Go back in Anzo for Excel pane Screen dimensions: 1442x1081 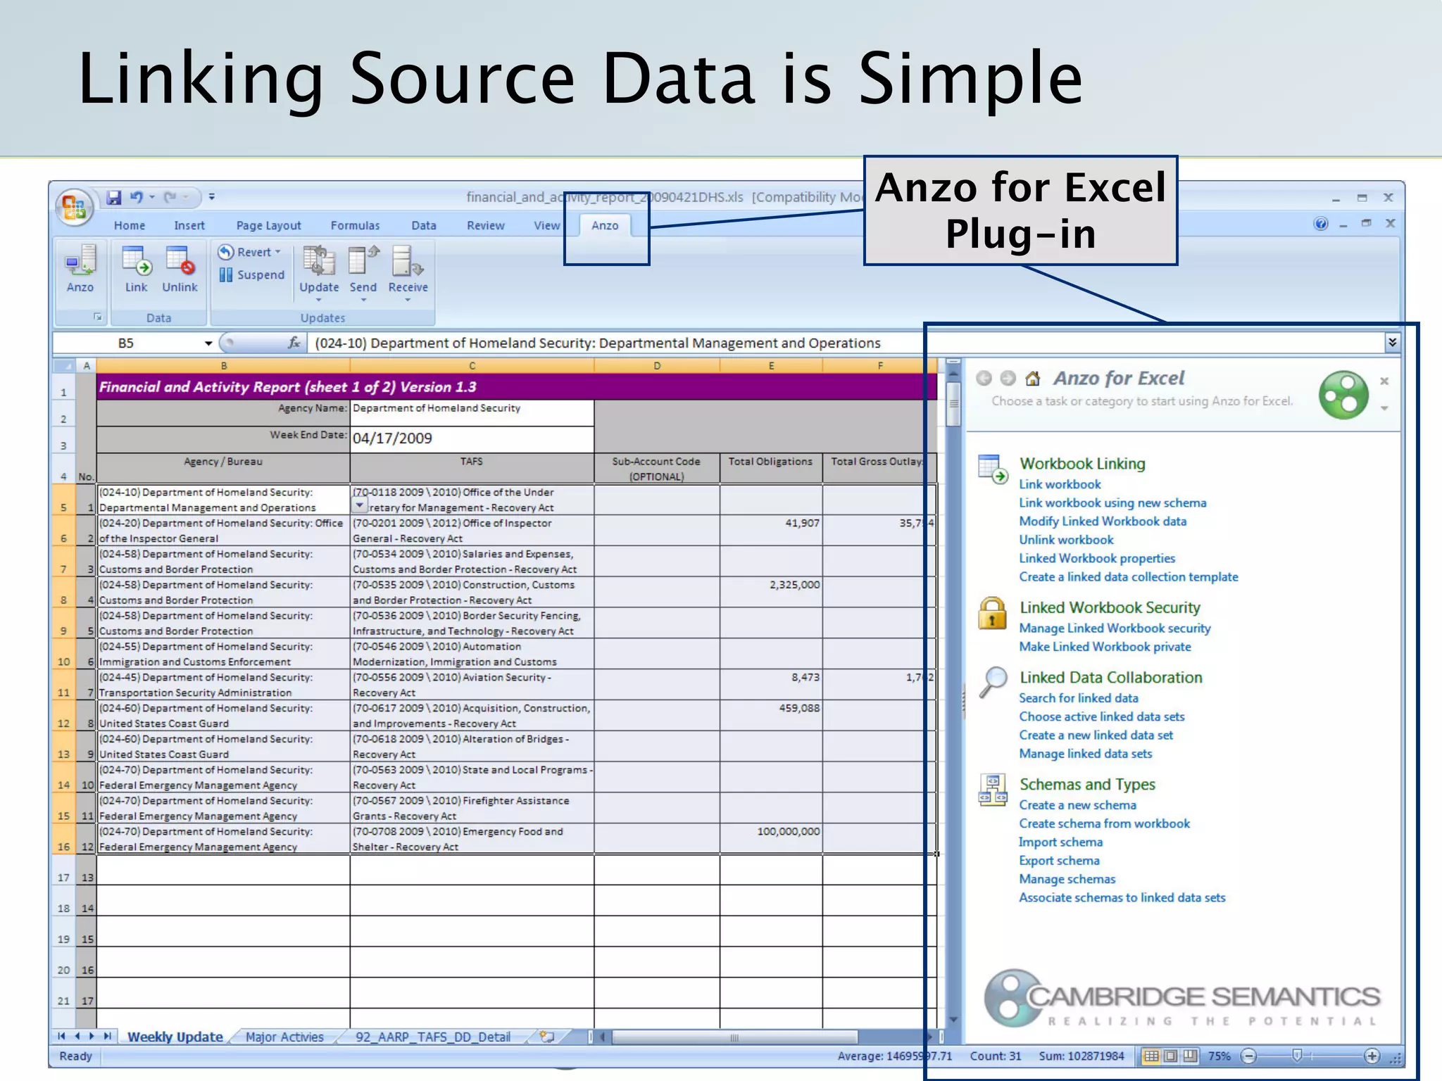pos(984,379)
